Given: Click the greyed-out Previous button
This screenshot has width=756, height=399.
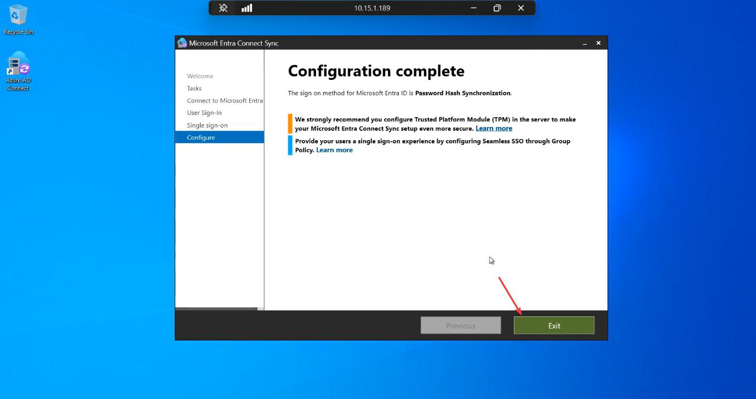Looking at the screenshot, I should point(461,325).
